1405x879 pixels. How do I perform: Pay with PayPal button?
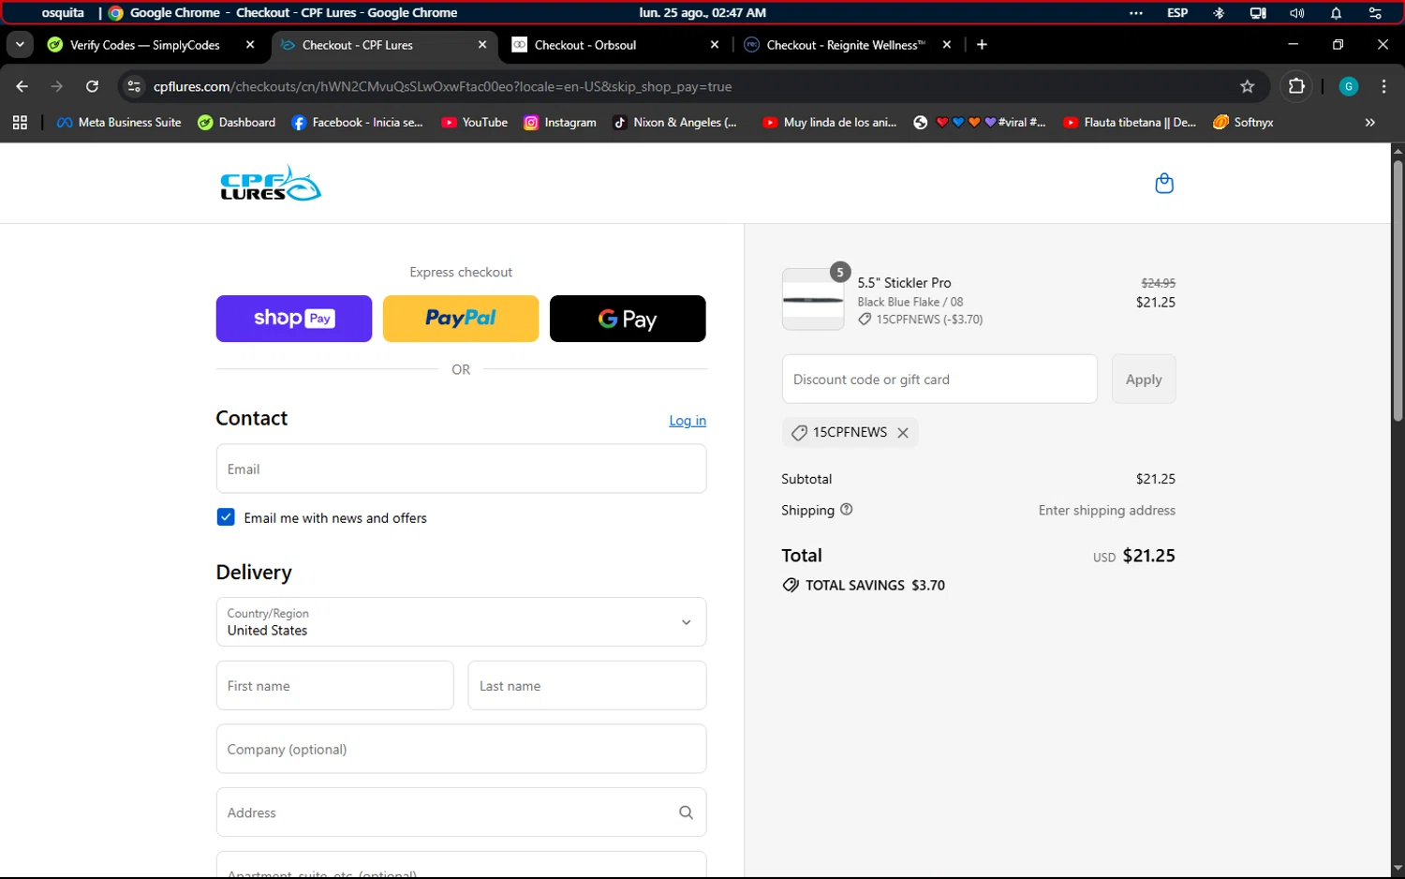click(x=461, y=319)
